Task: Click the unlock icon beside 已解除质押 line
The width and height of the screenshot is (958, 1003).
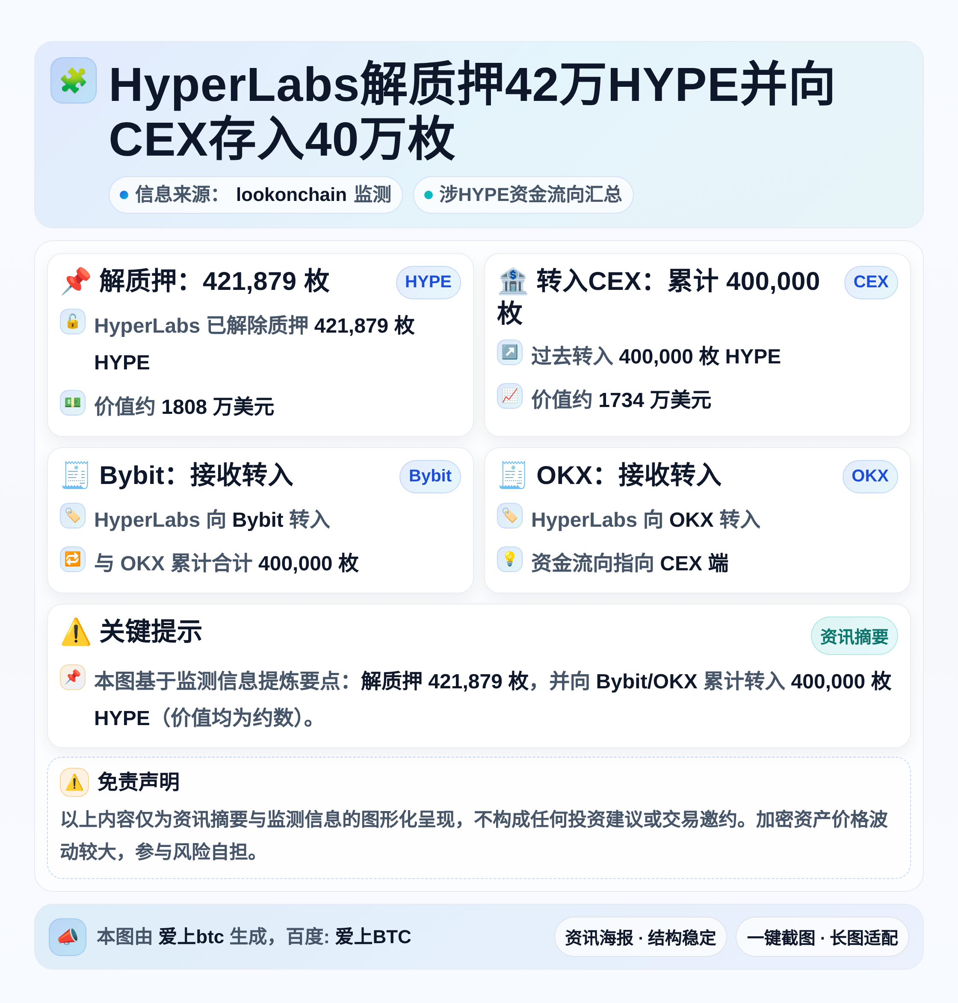Action: coord(73,321)
